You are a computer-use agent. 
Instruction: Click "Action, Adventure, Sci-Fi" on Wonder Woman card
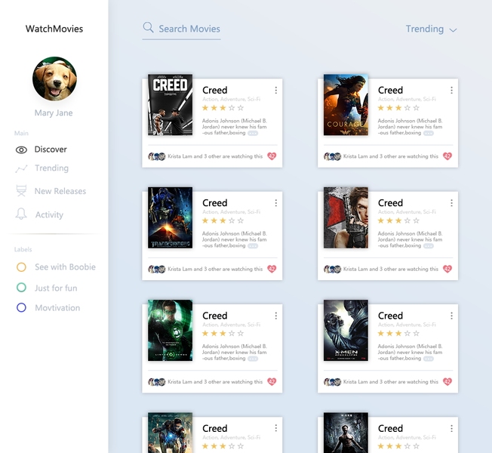(407, 99)
